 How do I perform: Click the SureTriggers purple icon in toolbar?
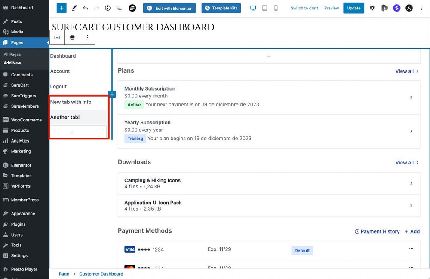[x=396, y=8]
